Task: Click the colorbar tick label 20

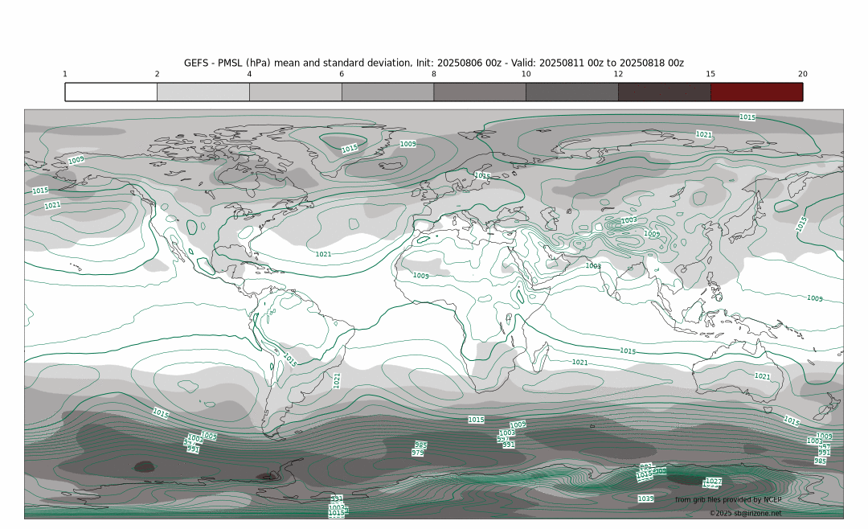Action: pyautogui.click(x=802, y=74)
